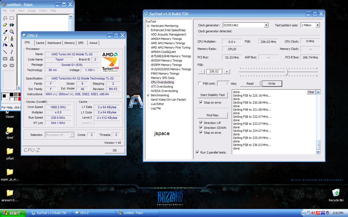This screenshot has width=348, height=217.
Task: Switch to CPU-Z via taskbar button
Action: click(95, 213)
